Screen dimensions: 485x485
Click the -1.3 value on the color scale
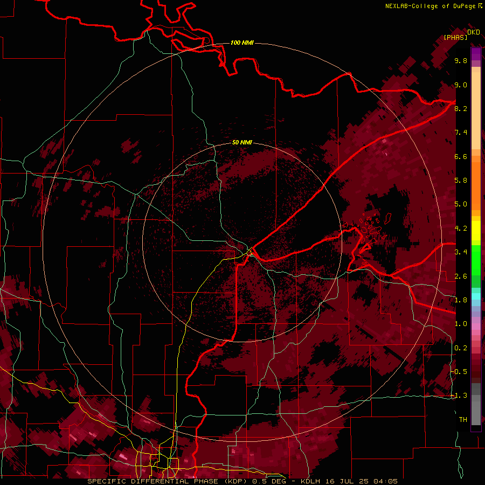pos(459,396)
